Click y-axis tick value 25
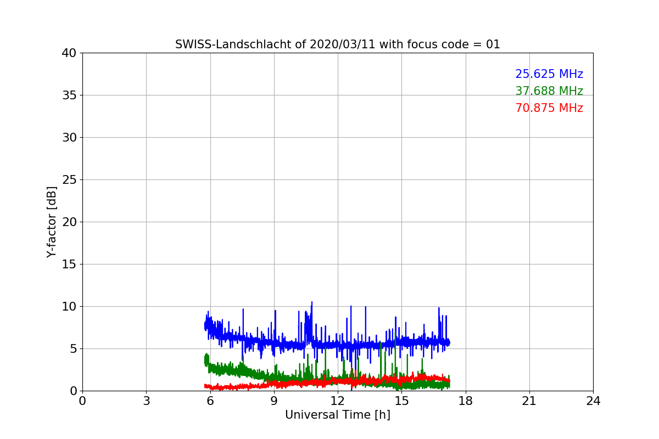Image resolution: width=659 pixels, height=439 pixels. pos(69,180)
